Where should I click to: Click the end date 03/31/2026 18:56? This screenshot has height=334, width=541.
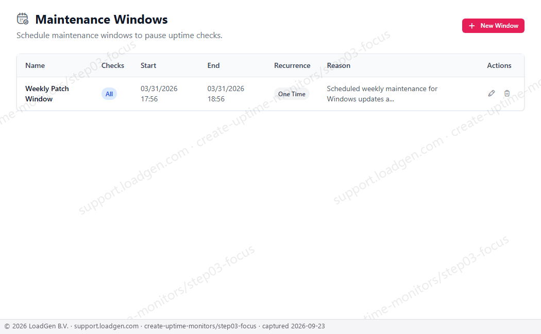[x=226, y=94]
